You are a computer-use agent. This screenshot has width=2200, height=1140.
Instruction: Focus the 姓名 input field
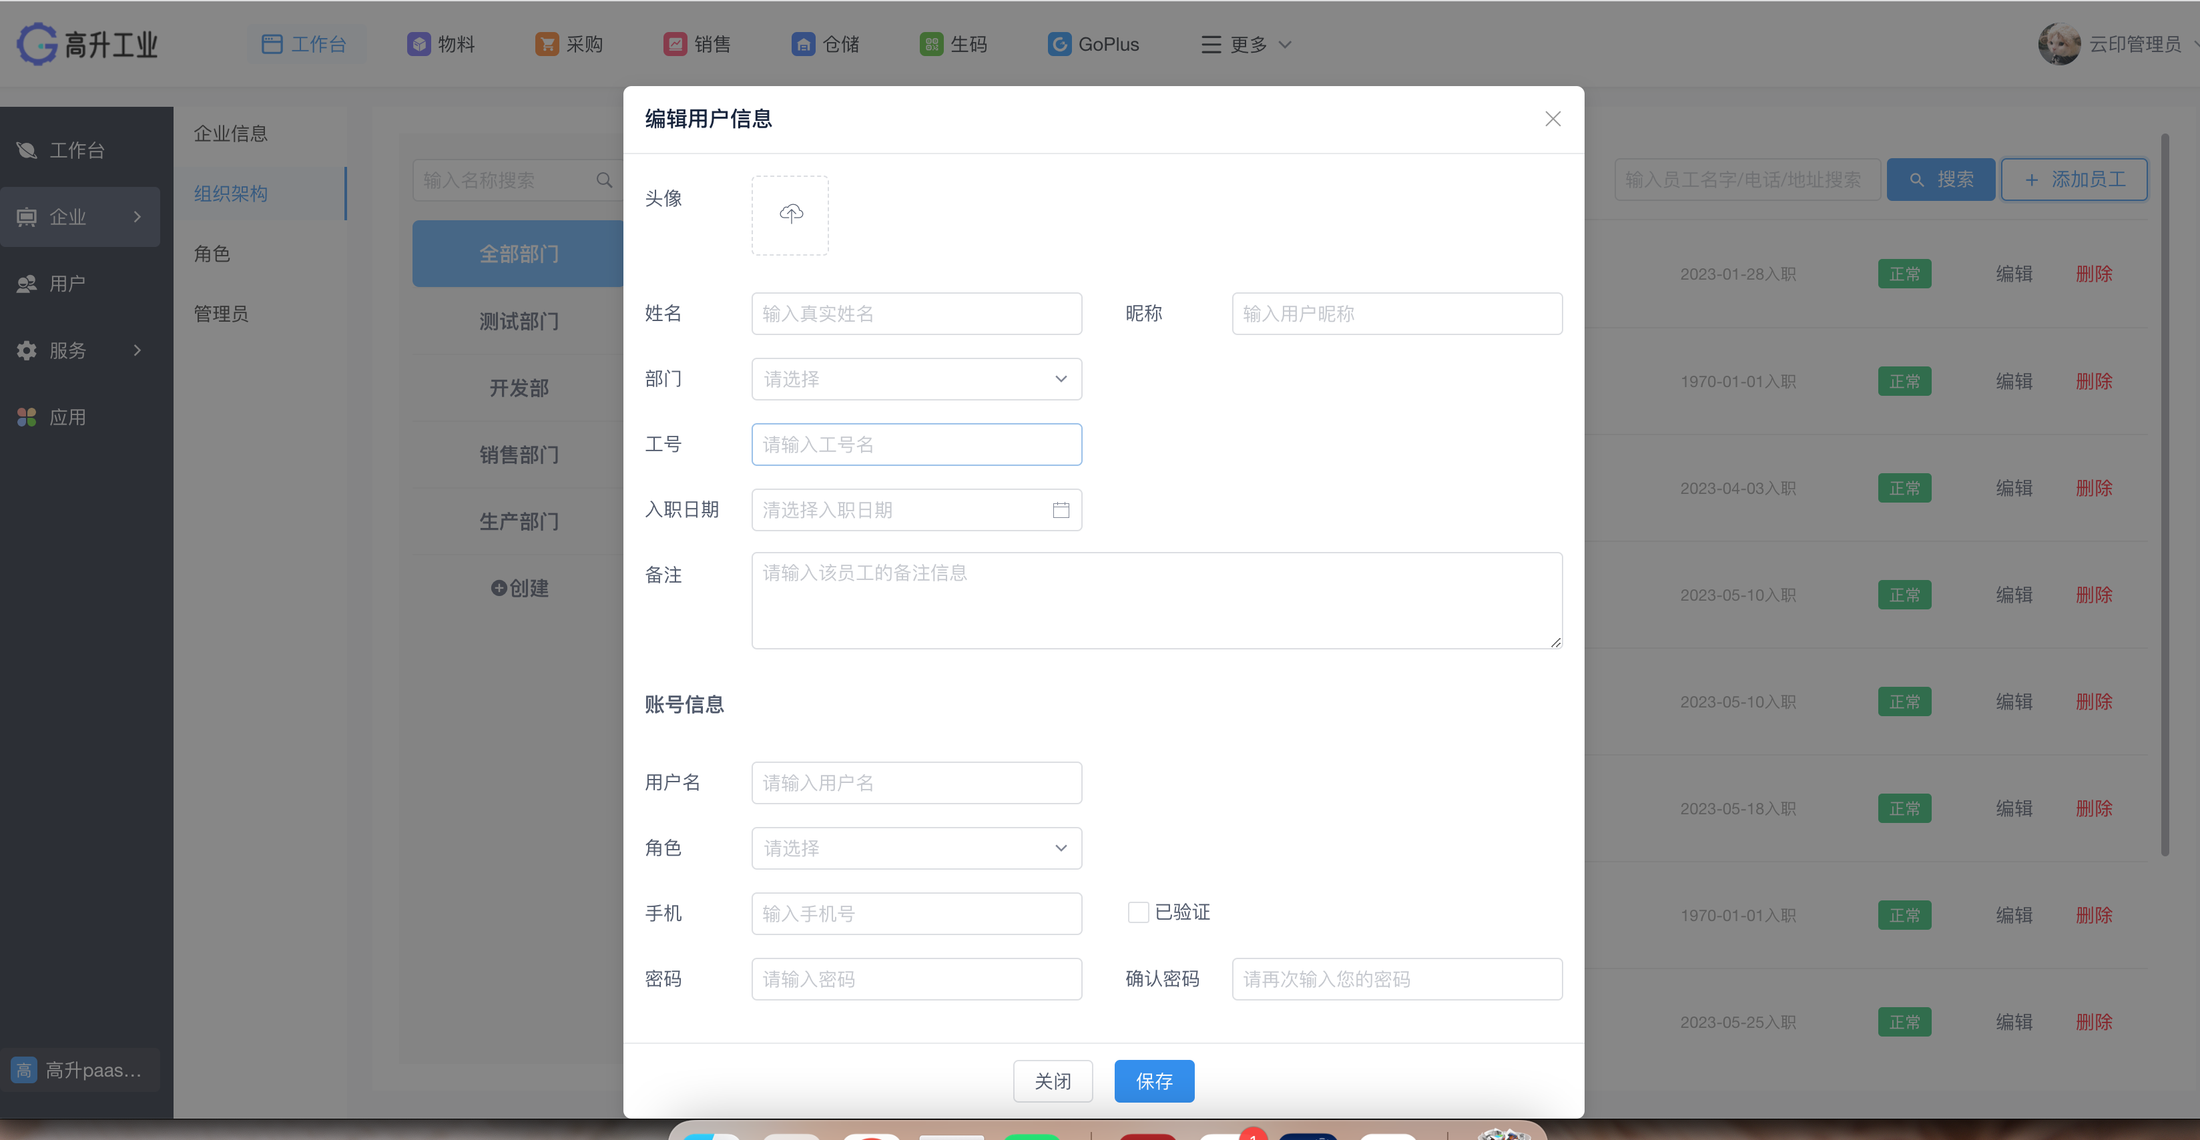tap(916, 314)
